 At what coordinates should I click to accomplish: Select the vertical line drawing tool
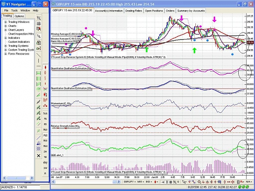[39, 61]
